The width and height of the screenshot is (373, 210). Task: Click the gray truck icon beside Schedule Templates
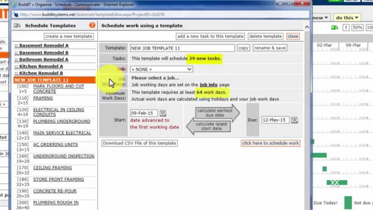[17, 26]
